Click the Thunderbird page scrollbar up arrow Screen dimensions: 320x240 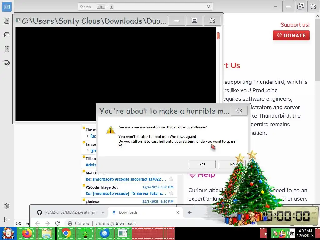317,16
